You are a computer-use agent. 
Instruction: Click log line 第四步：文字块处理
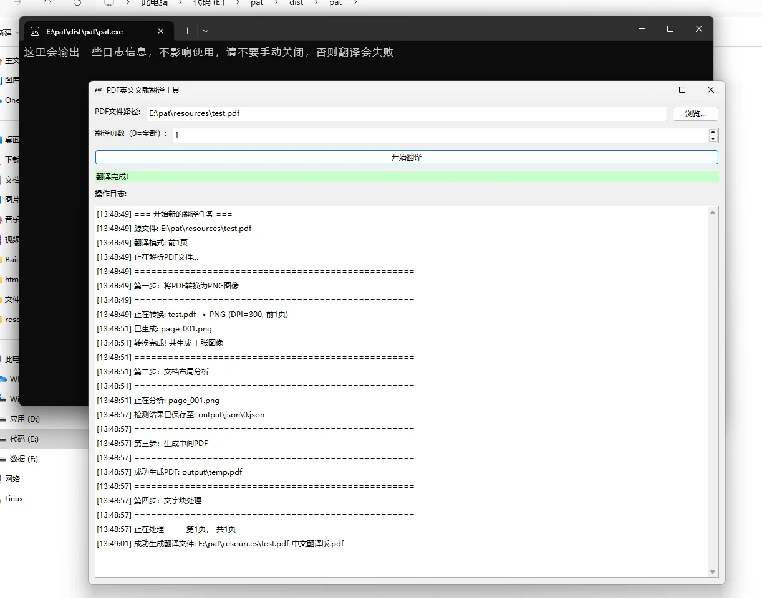pyautogui.click(x=149, y=501)
